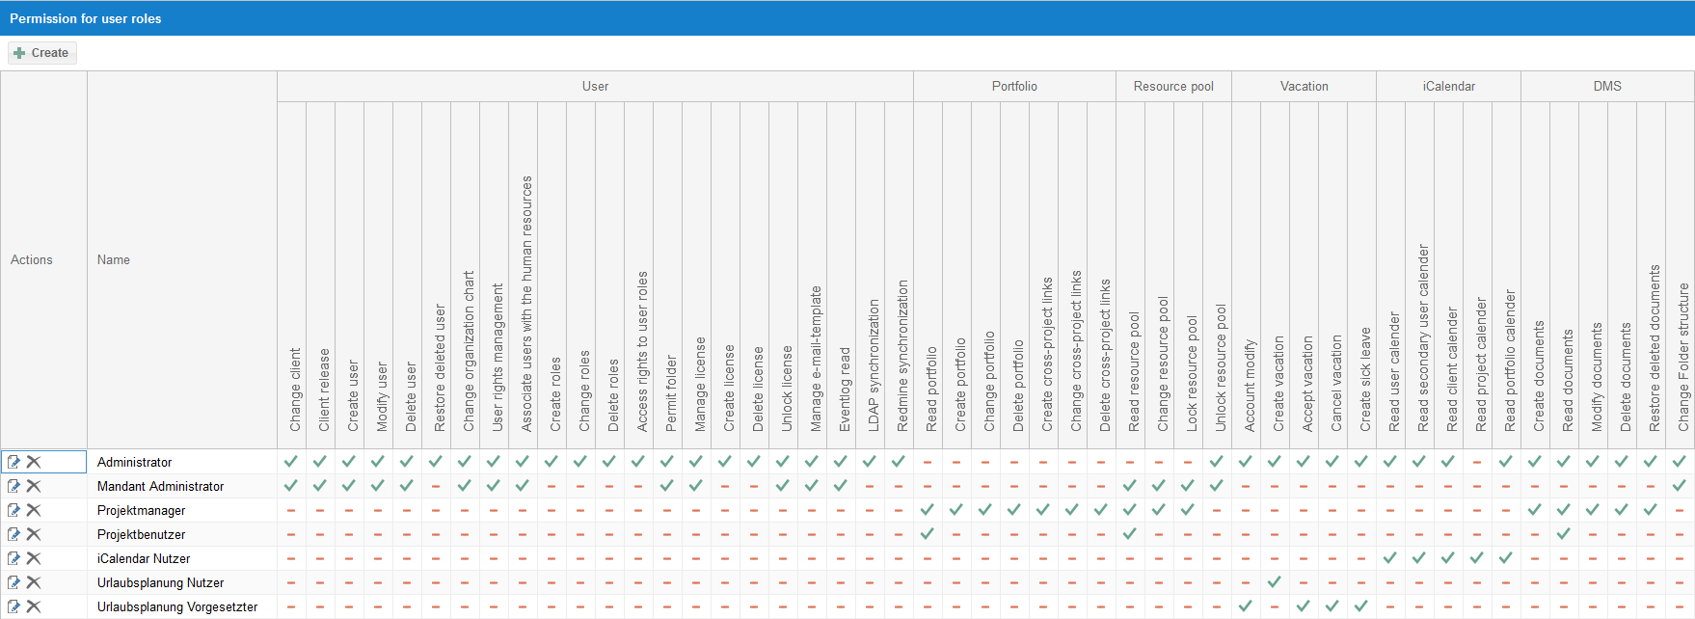Select the Urlaubsplanung Nutzer row name

[x=161, y=583]
